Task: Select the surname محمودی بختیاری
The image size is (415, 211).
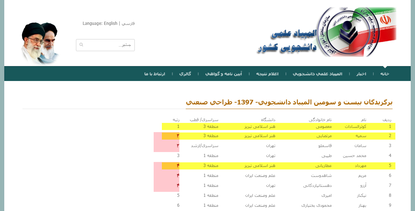Action: (x=317, y=206)
